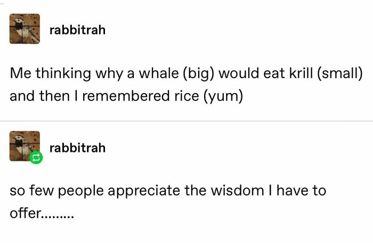
Task: Visit the rabbitrah username on the reblog
Action: point(77,147)
